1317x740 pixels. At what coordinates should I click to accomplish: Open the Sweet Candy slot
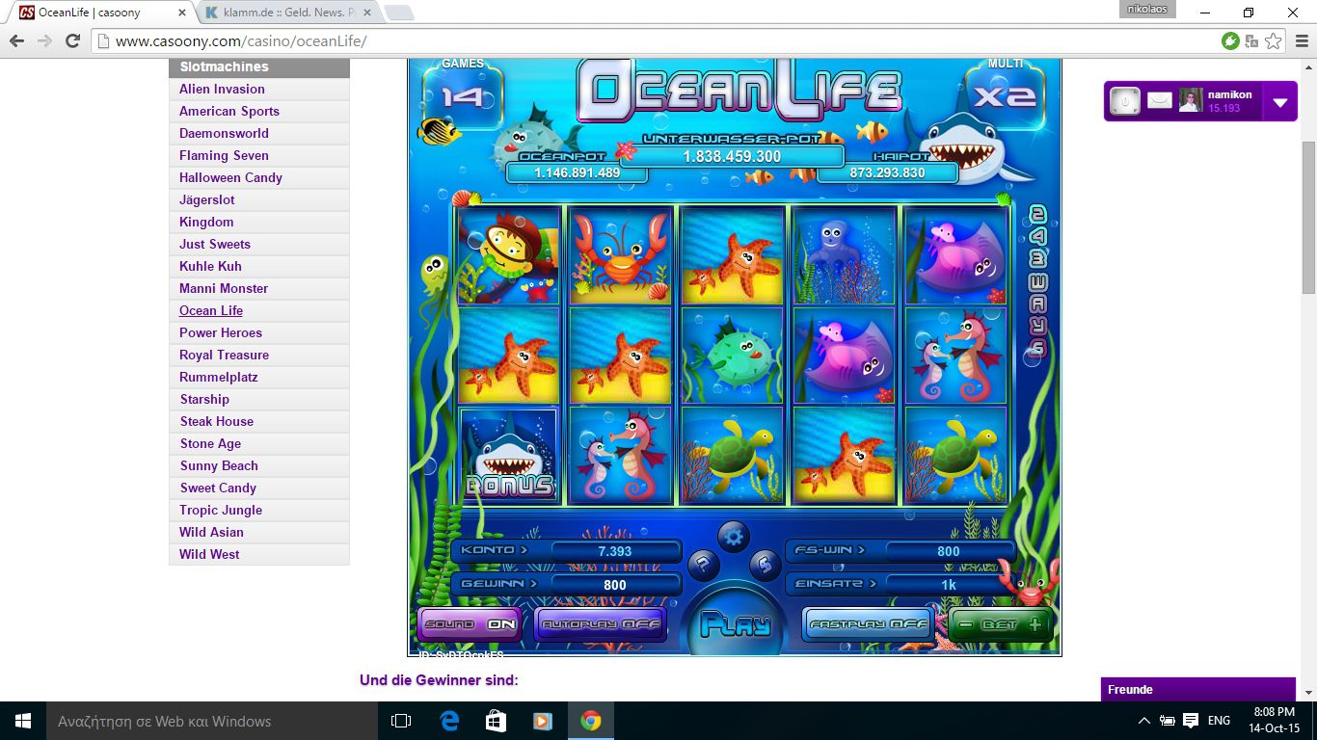[259, 488]
